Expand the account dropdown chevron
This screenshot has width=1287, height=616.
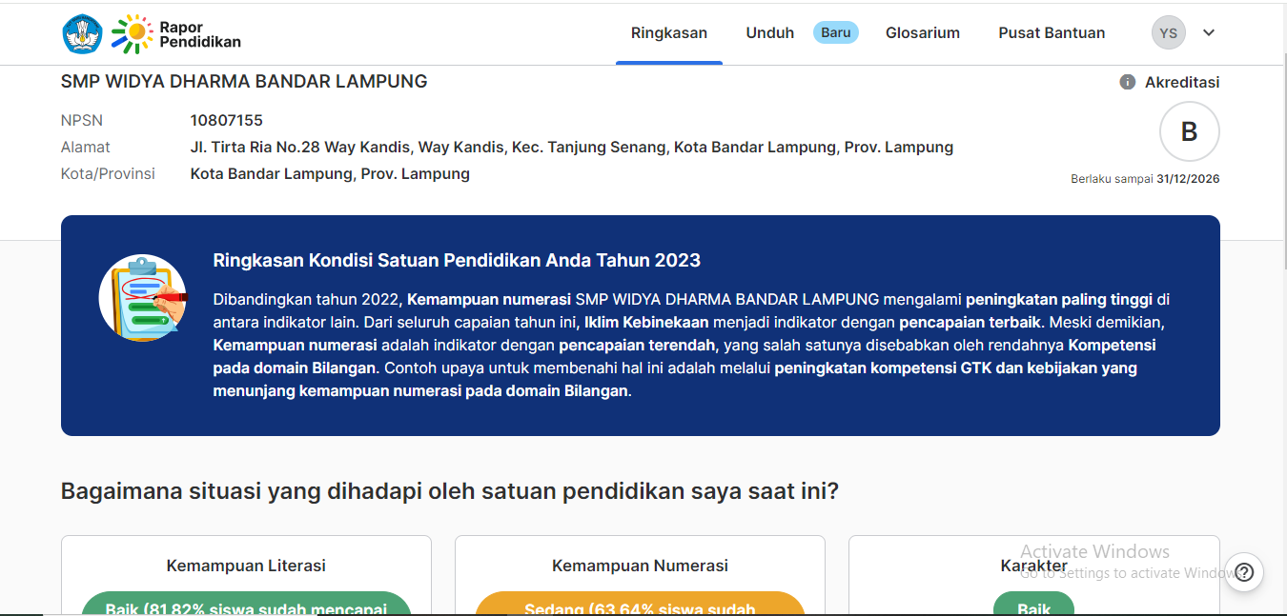(1209, 33)
